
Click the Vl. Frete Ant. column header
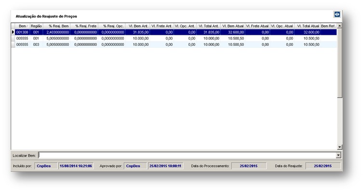point(162,26)
